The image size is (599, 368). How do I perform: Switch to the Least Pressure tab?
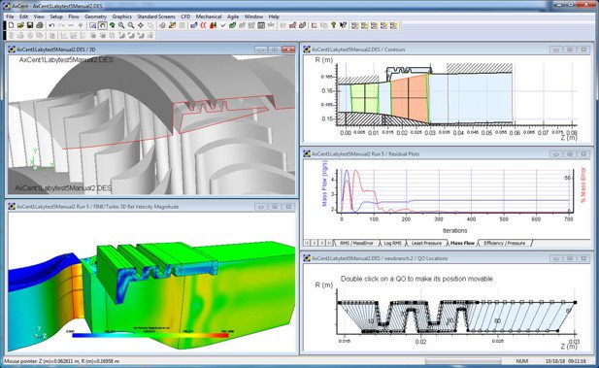426,243
